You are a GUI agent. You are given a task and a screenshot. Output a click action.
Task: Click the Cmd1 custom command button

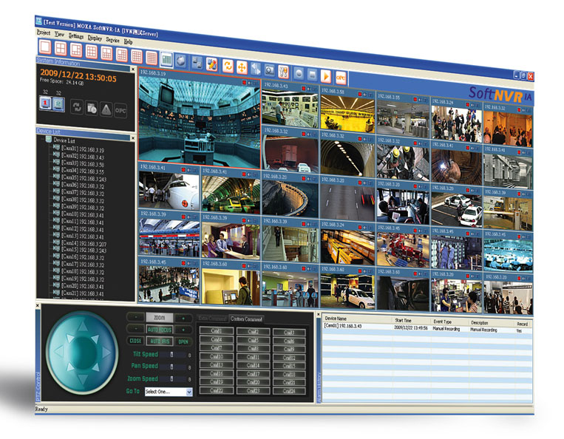[216, 331]
